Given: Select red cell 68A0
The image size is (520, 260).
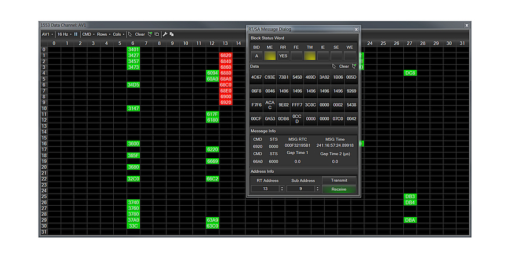Looking at the screenshot, I should point(225,79).
